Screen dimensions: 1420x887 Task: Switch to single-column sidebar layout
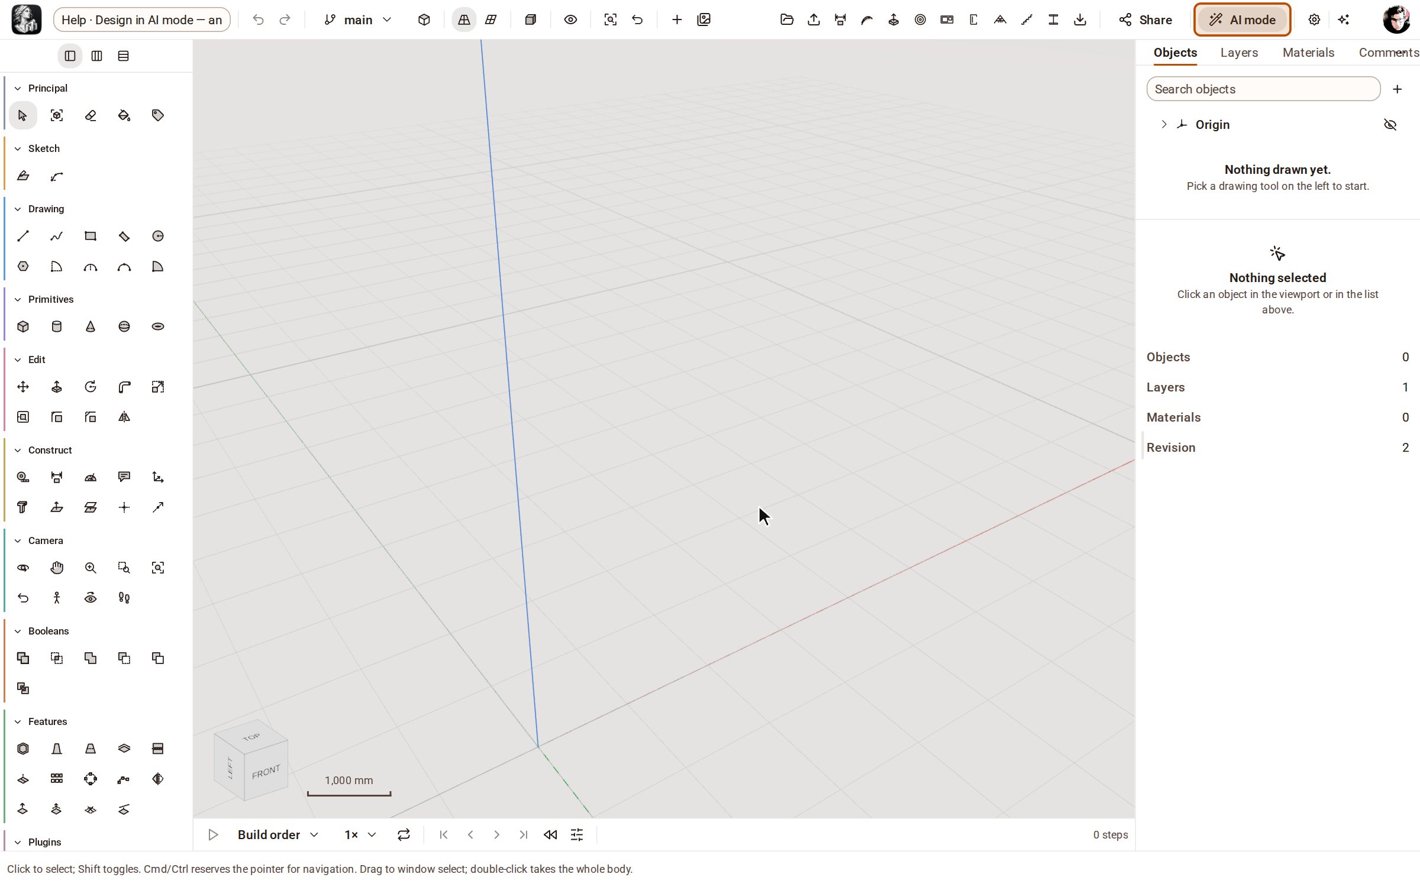pos(70,56)
